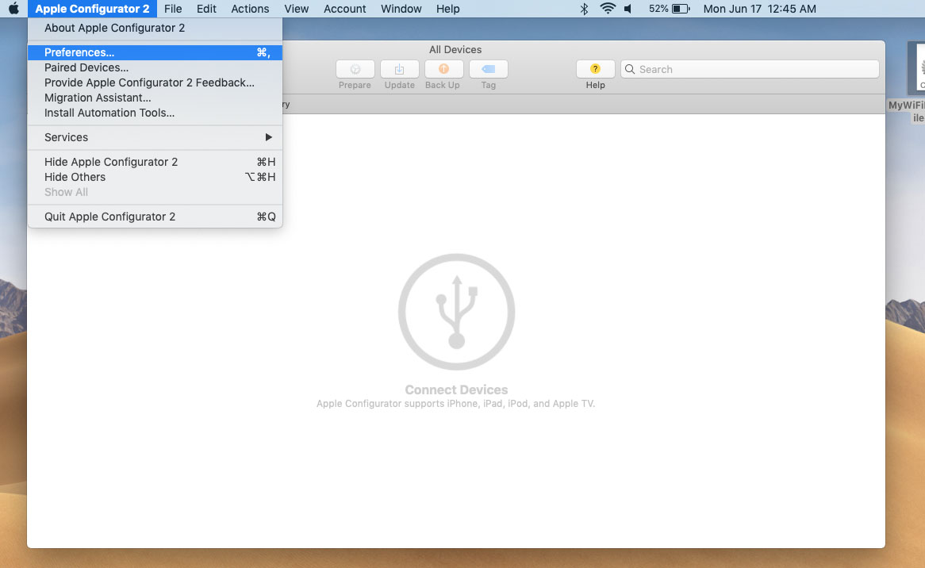Click the Bluetooth status icon
This screenshot has width=925, height=568.
584,9
